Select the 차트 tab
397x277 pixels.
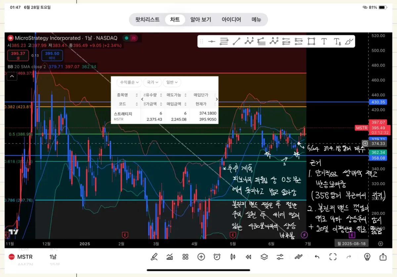(x=175, y=20)
